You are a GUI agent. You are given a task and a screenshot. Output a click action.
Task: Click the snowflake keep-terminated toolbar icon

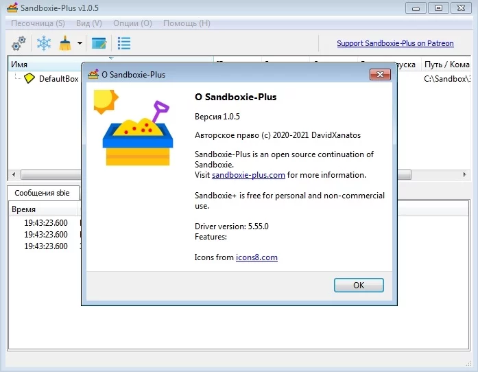click(44, 43)
